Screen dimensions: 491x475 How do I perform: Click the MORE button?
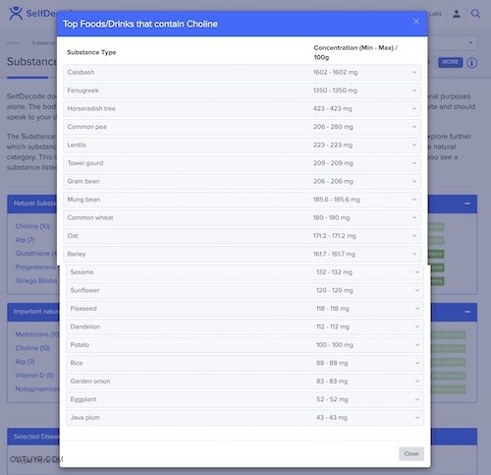[451, 62]
